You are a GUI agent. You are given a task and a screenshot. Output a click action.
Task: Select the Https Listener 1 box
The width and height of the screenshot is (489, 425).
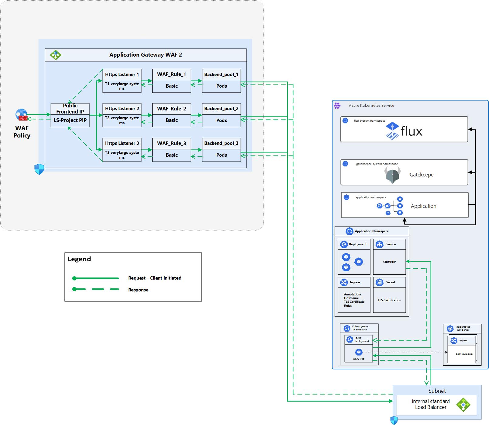tap(122, 81)
